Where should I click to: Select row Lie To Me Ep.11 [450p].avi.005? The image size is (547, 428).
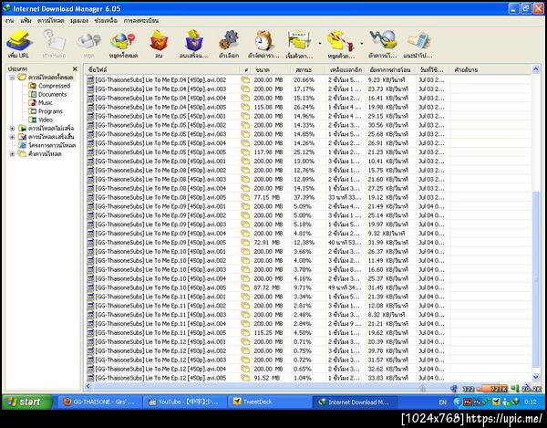click(308, 333)
